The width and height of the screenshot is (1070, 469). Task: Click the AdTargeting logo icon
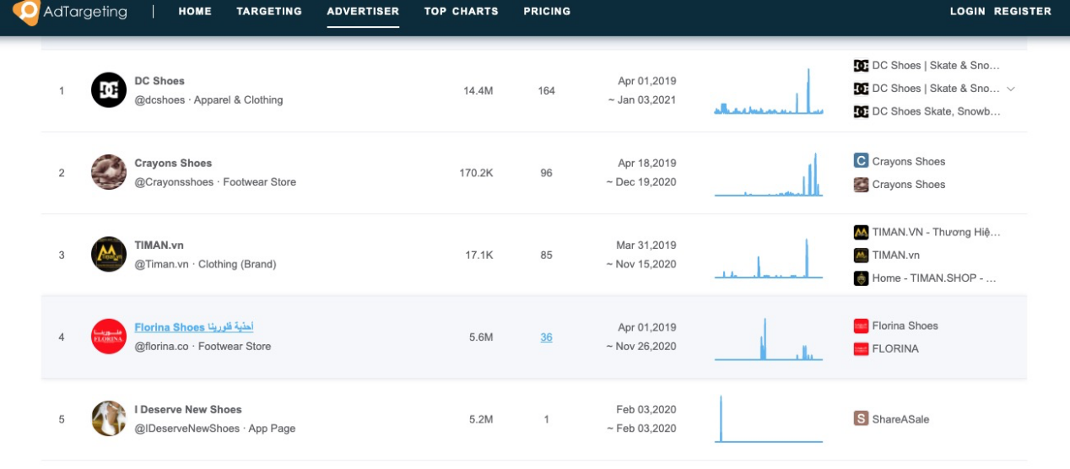(x=26, y=12)
